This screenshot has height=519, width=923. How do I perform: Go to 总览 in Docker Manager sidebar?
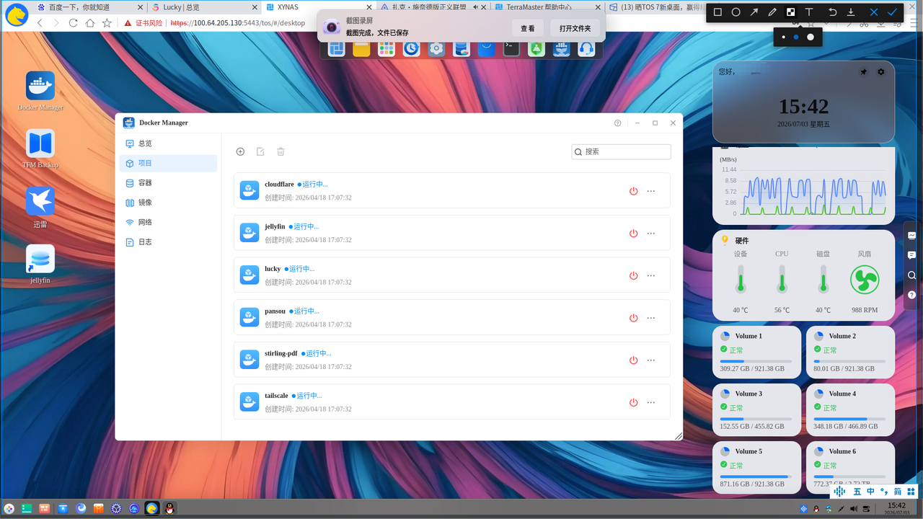pyautogui.click(x=168, y=143)
